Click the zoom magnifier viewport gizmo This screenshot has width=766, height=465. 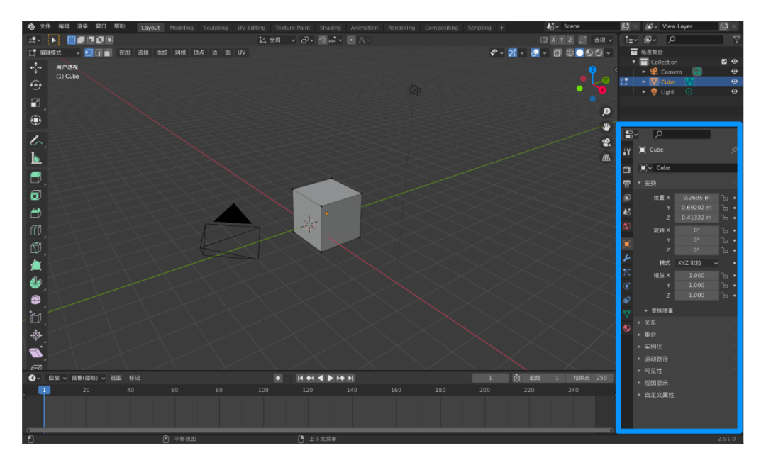pos(606,112)
